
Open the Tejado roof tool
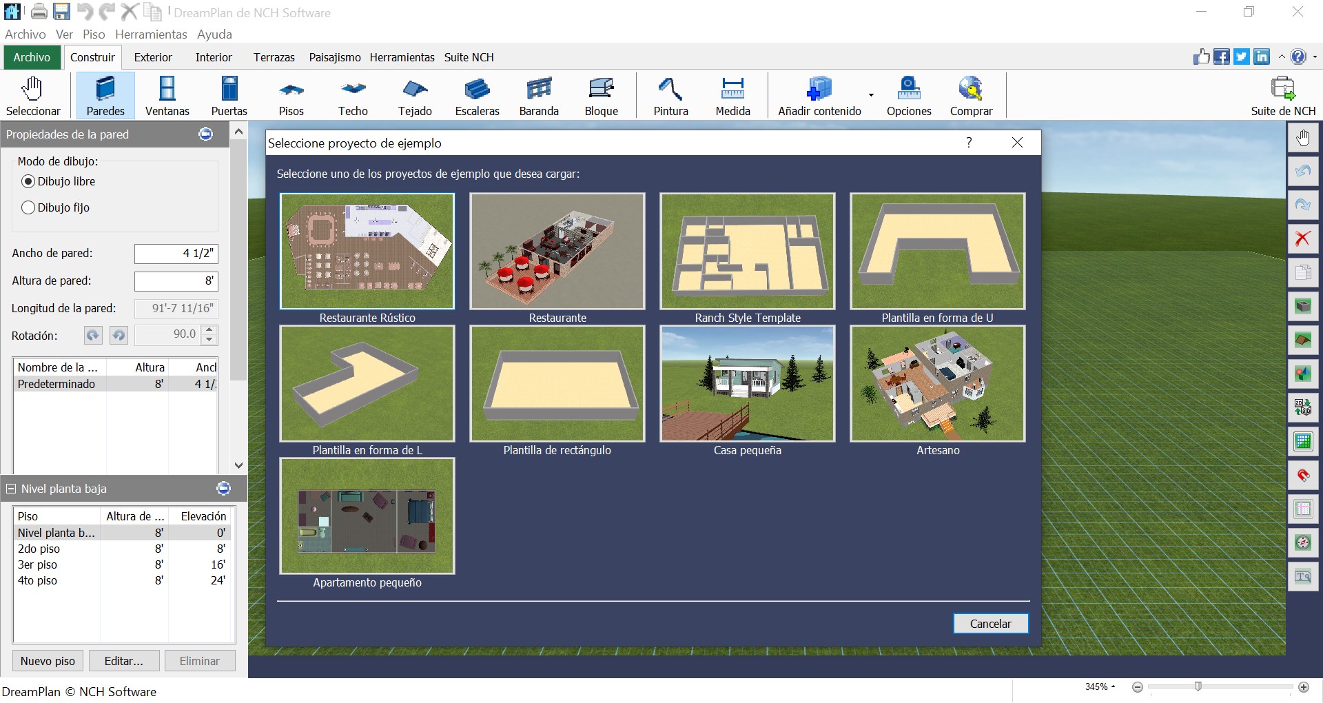click(415, 96)
